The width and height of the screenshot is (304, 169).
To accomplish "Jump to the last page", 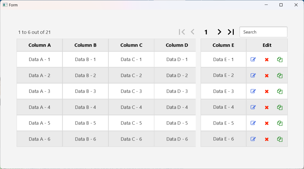I will click(231, 32).
